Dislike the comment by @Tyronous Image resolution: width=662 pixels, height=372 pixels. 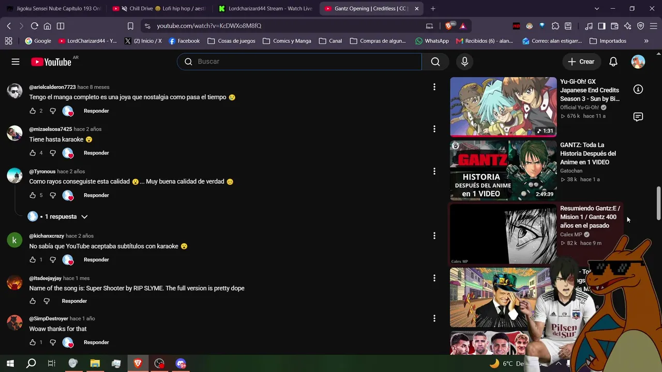pyautogui.click(x=53, y=195)
